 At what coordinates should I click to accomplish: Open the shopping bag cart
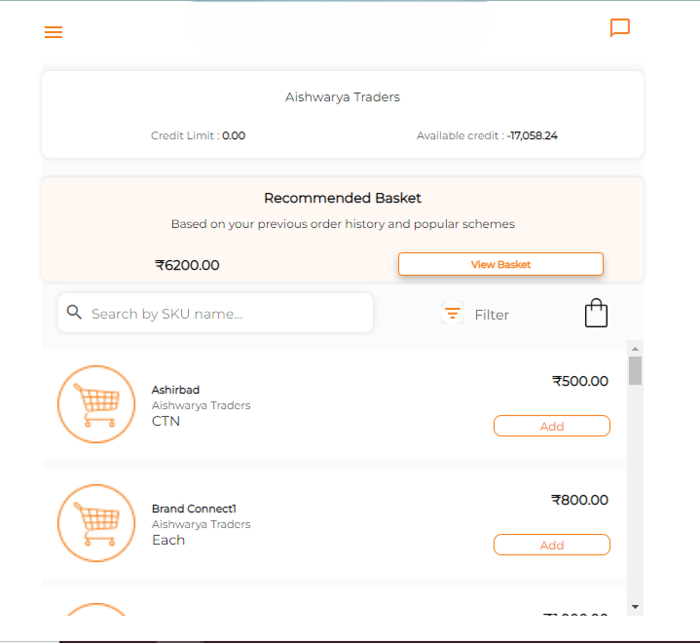596,313
